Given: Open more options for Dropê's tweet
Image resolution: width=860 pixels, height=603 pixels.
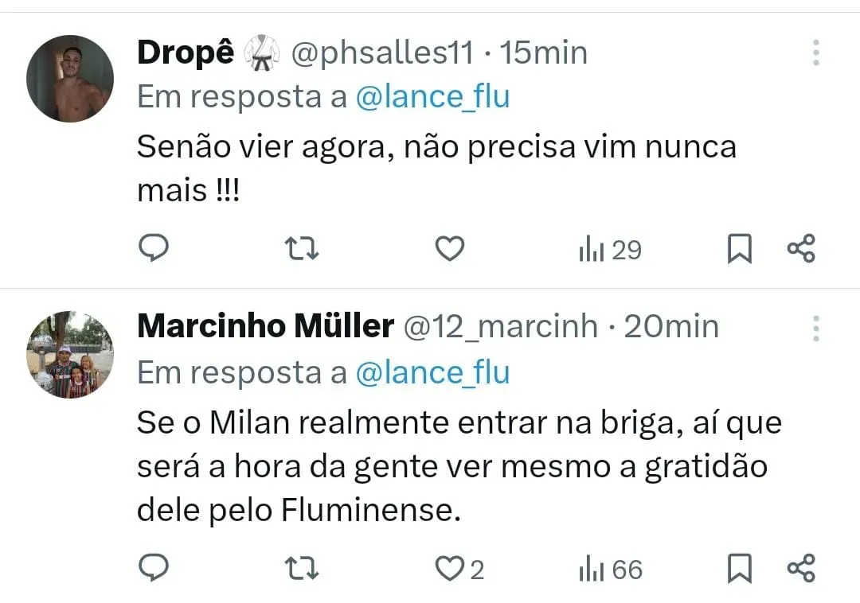Looking at the screenshot, I should coord(816,53).
